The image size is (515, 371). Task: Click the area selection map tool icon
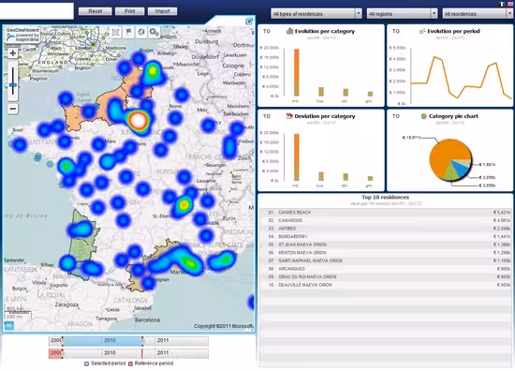coord(115,32)
